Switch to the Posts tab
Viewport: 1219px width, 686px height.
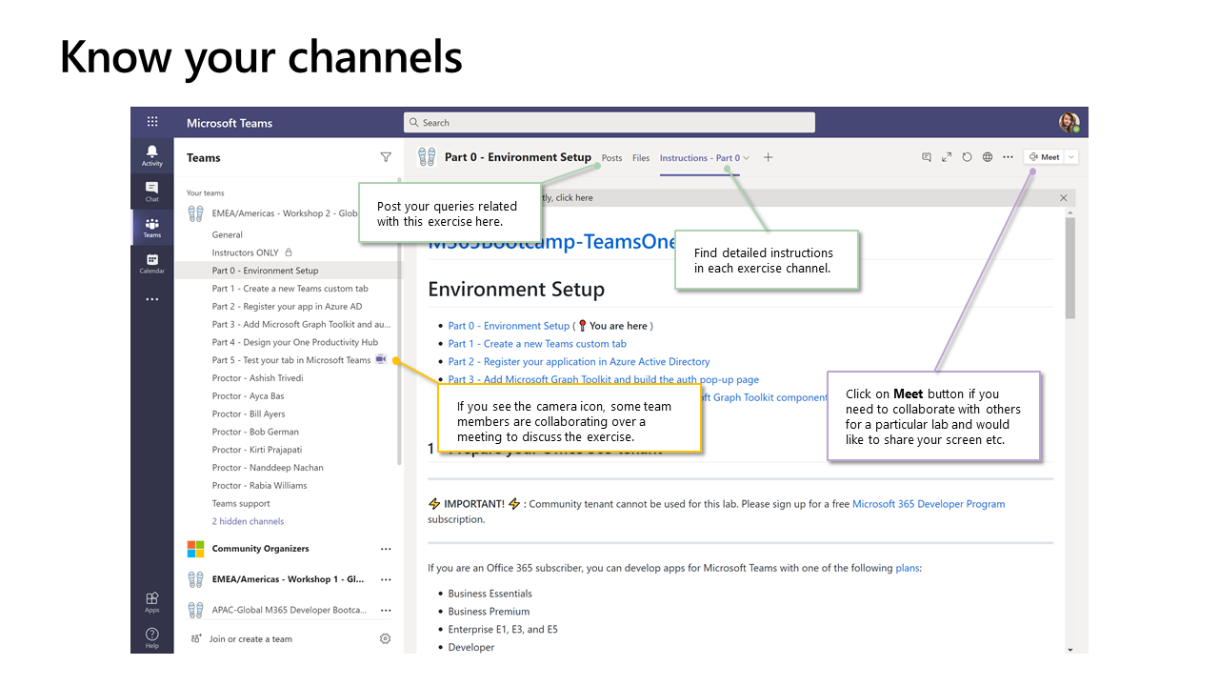pos(612,158)
